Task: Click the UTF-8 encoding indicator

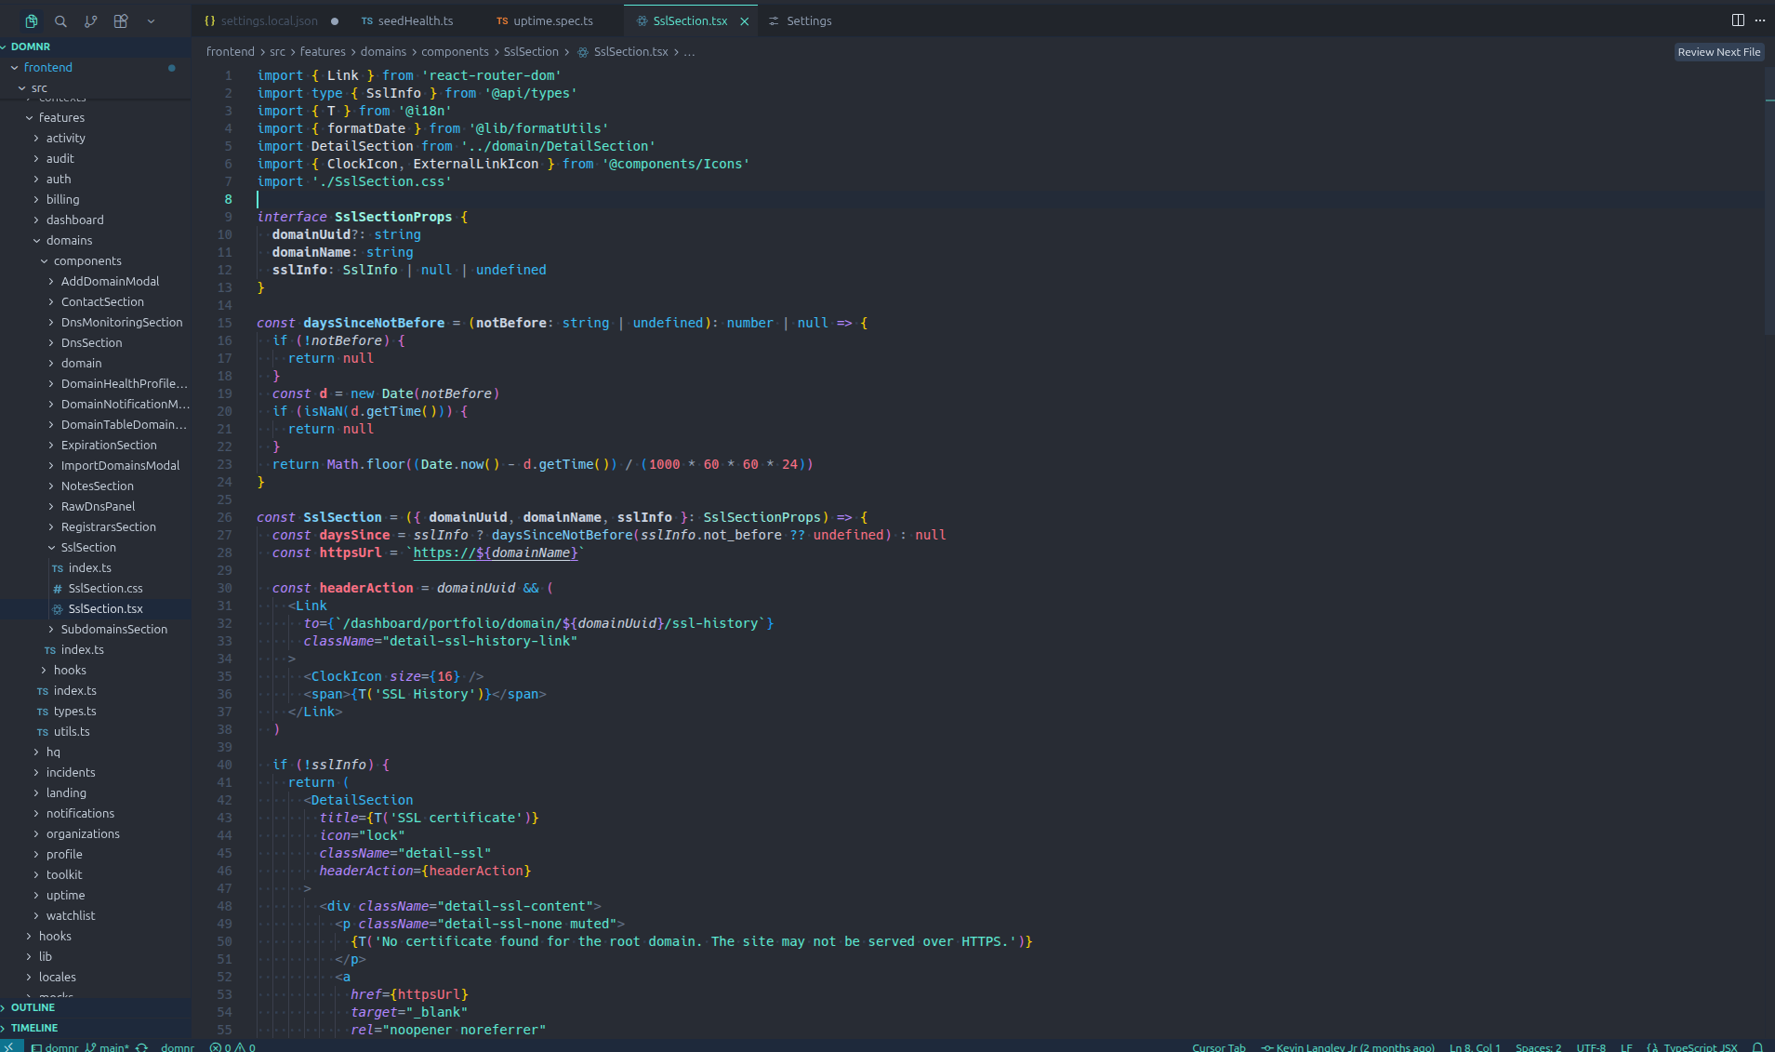Action: pos(1591,1047)
